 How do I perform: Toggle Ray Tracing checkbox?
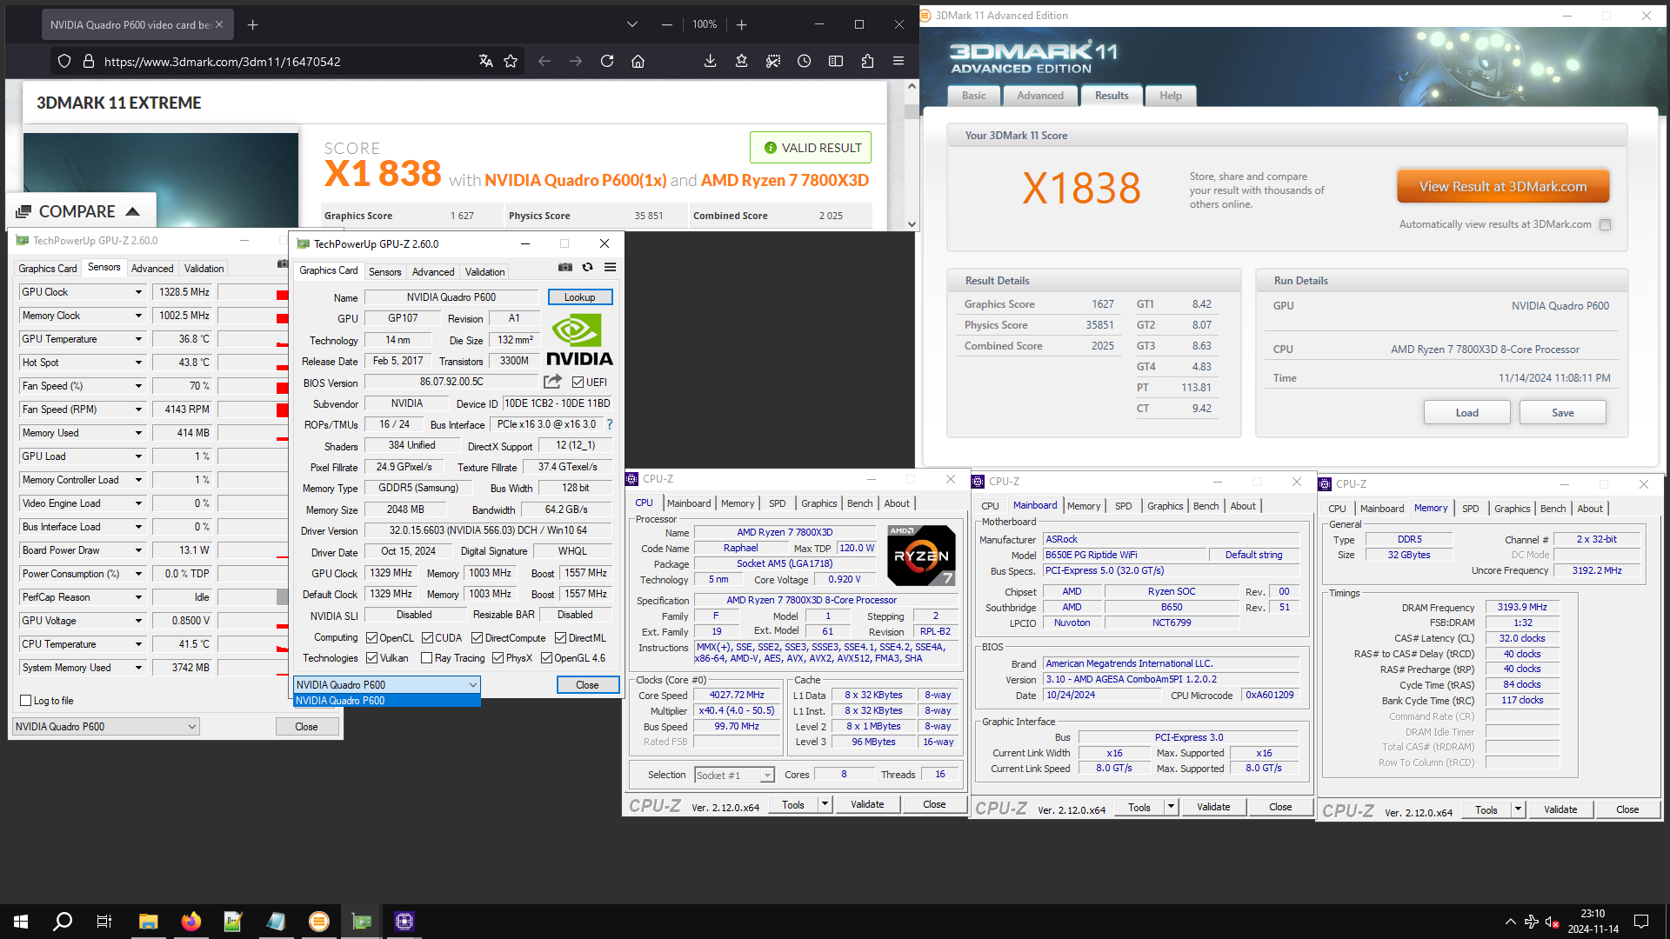(x=426, y=658)
